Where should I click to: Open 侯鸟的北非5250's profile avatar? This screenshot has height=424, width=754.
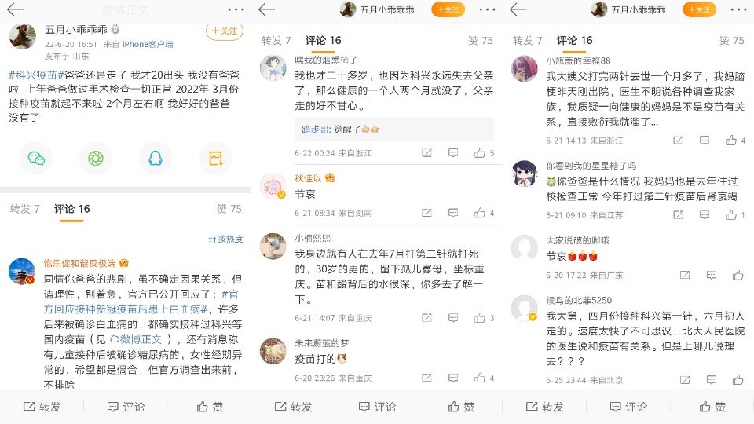tap(524, 308)
